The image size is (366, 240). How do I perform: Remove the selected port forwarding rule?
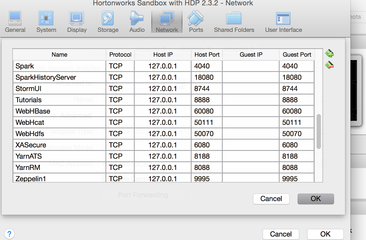(329, 65)
